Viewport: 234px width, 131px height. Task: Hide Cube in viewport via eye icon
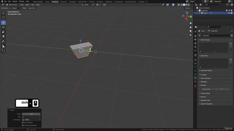229,13
